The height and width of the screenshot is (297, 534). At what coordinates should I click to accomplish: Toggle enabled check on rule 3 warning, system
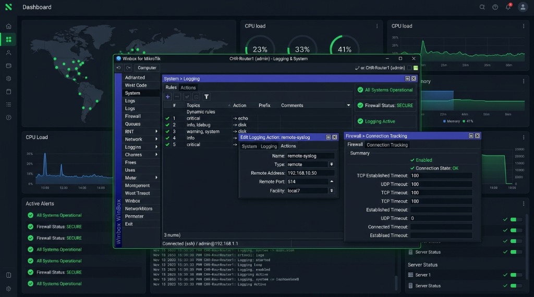coord(167,132)
